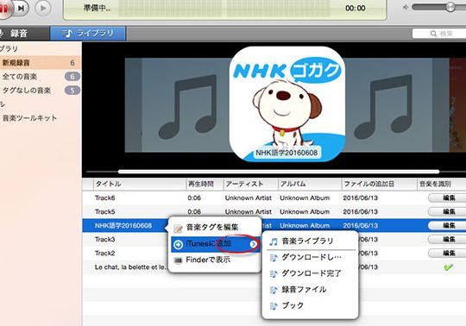The image size is (466, 326).
Task: Click the NHKゴガク center album cover
Action: coord(287,103)
